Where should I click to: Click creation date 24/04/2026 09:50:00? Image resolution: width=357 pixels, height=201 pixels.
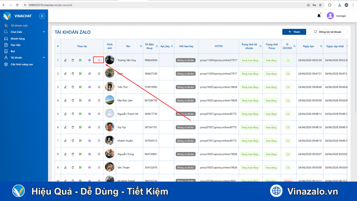coord(310,100)
